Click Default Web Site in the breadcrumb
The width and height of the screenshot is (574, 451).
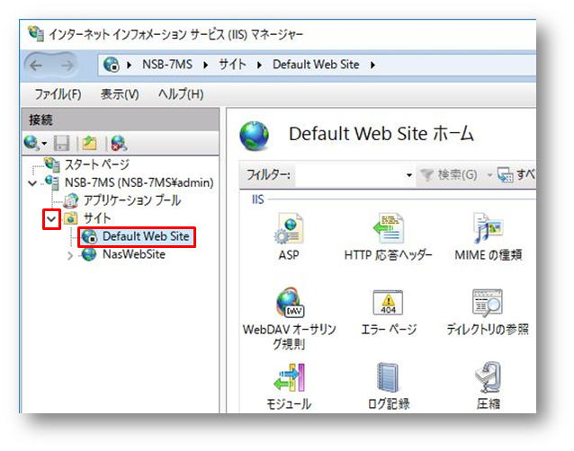[316, 65]
